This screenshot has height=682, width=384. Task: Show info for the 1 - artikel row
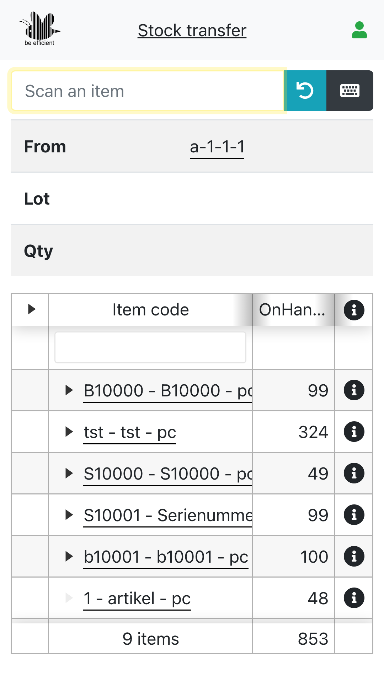pos(354,598)
